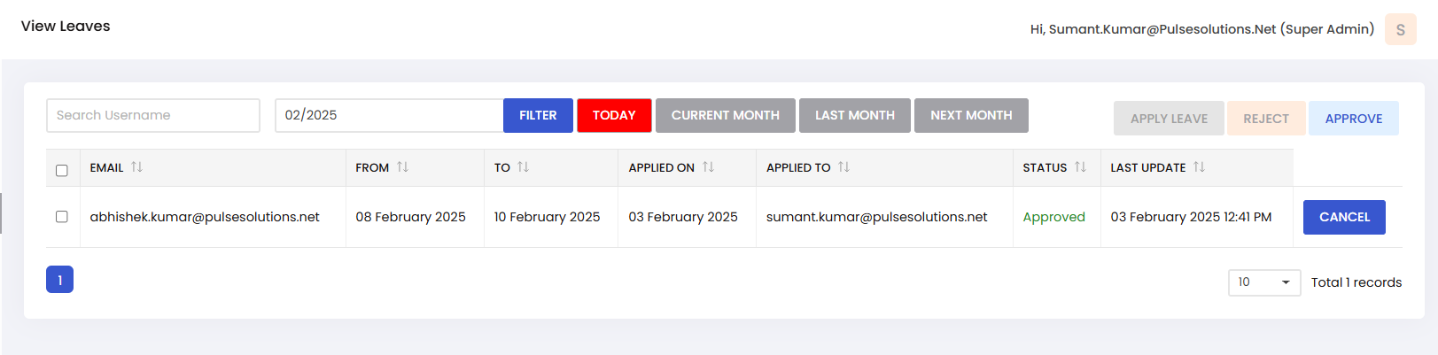Sort rows by Status column icon
Screen dimensions: 1438x355
[x=1080, y=167]
